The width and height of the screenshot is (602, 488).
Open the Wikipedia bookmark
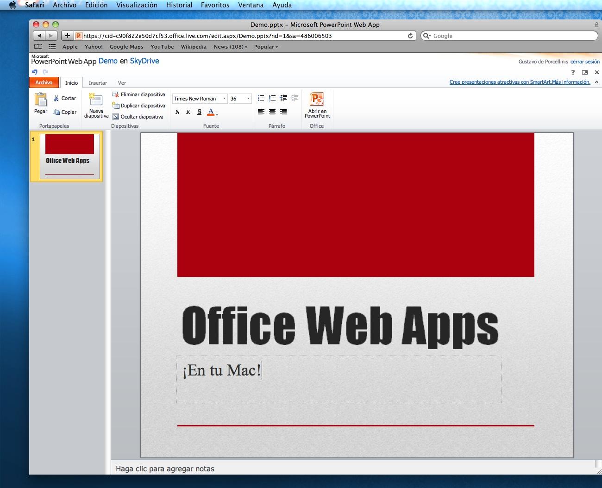point(194,47)
